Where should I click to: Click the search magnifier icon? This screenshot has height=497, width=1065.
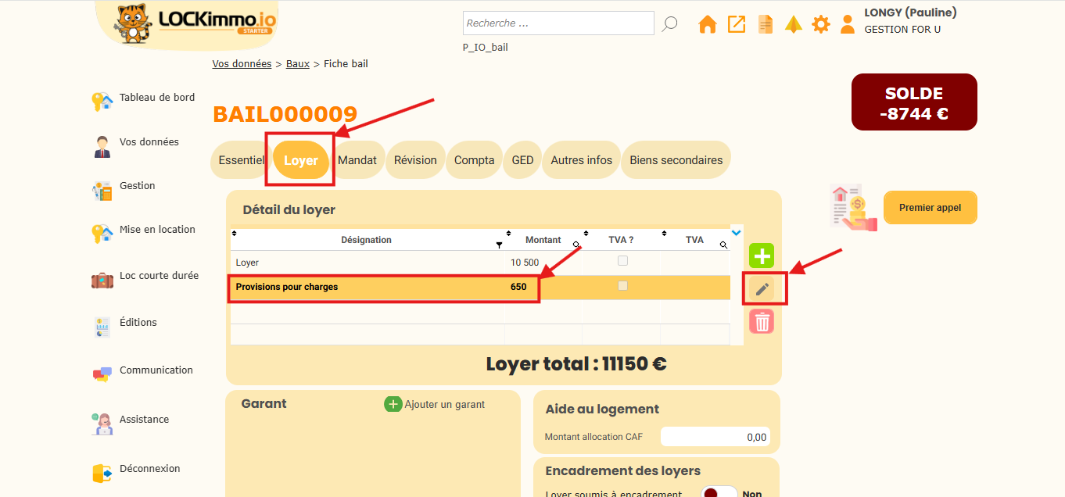pyautogui.click(x=669, y=24)
